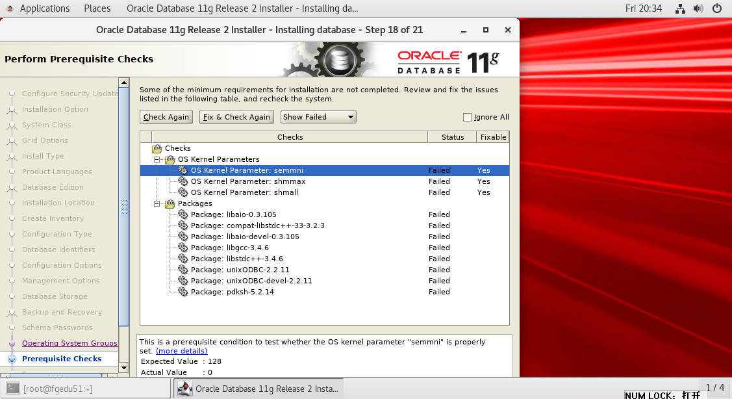
Task: Click the unixODBC-2.2.11 package gear icon
Action: pos(183,270)
